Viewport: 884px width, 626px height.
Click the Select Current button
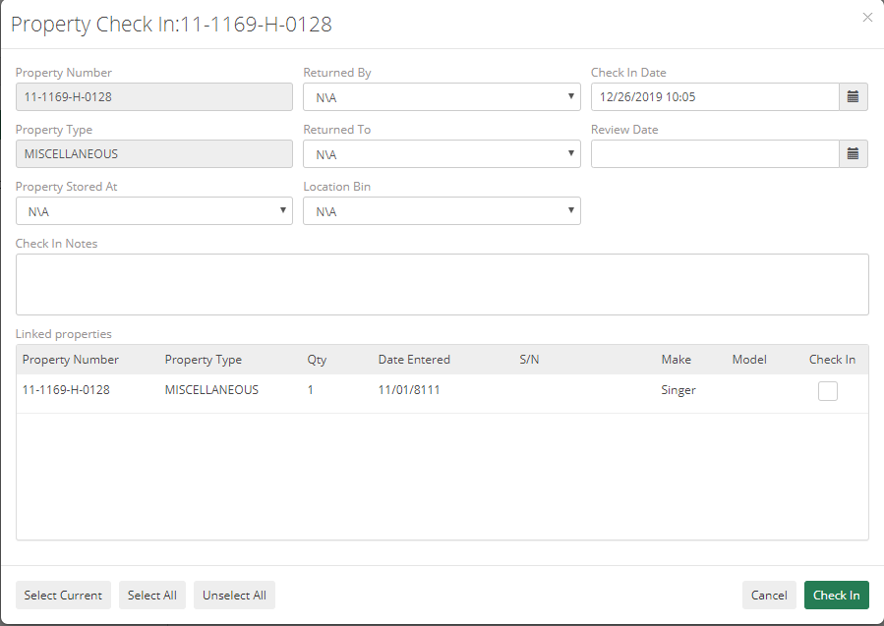[63, 595]
